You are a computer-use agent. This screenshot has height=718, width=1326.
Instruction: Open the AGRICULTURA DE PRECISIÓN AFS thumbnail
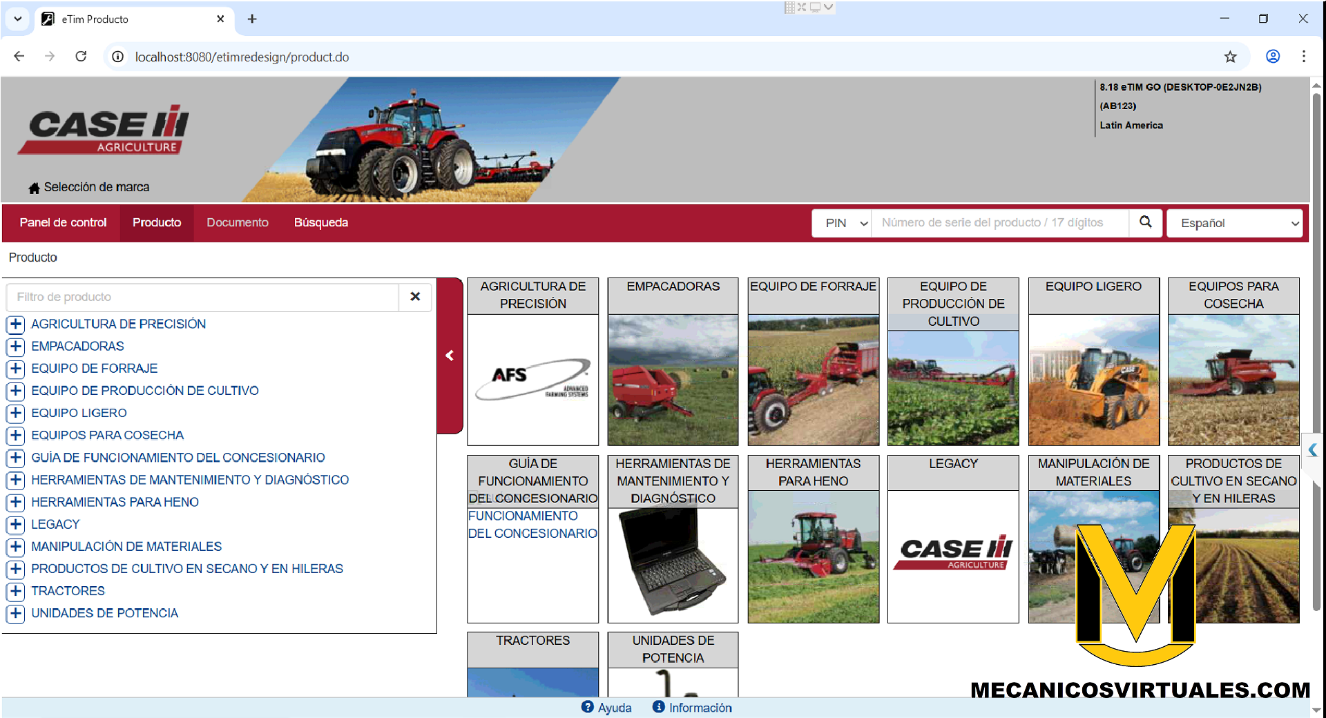[x=532, y=380]
